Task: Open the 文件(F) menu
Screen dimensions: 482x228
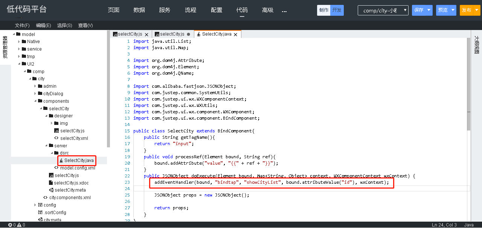Action: (x=22, y=25)
